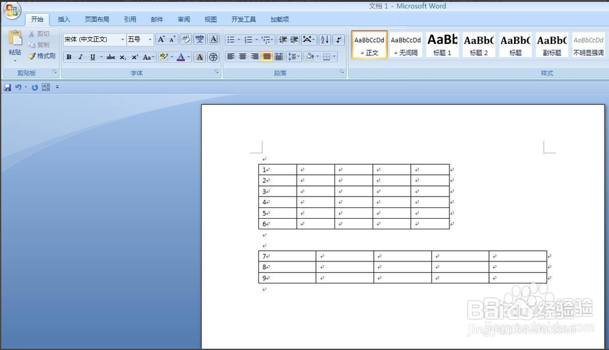Click the Decrease Indent icon
The width and height of the screenshot is (609, 350).
283,40
